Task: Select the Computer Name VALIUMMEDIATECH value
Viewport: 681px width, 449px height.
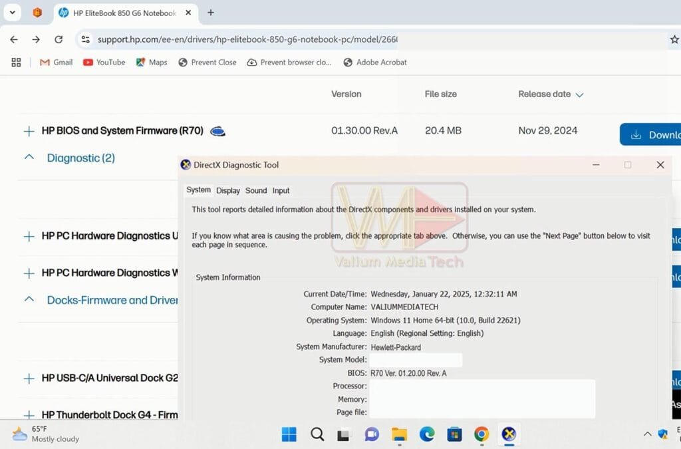Action: click(x=404, y=307)
